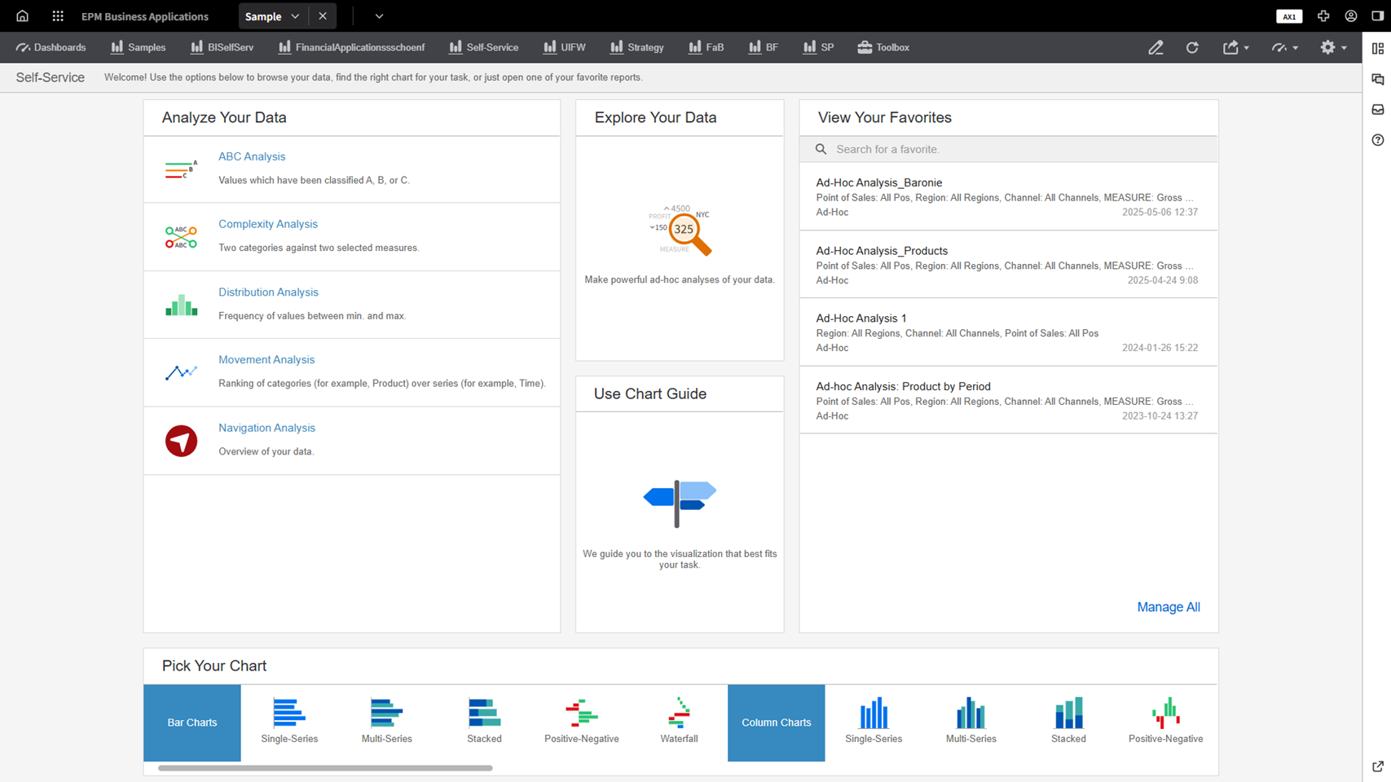Expand the Sample tab dropdown arrow
This screenshot has height=782, width=1391.
[x=296, y=16]
